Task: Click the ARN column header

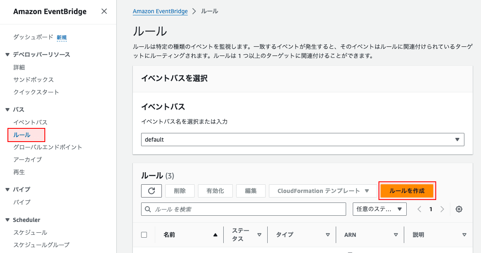Action: (x=350, y=235)
